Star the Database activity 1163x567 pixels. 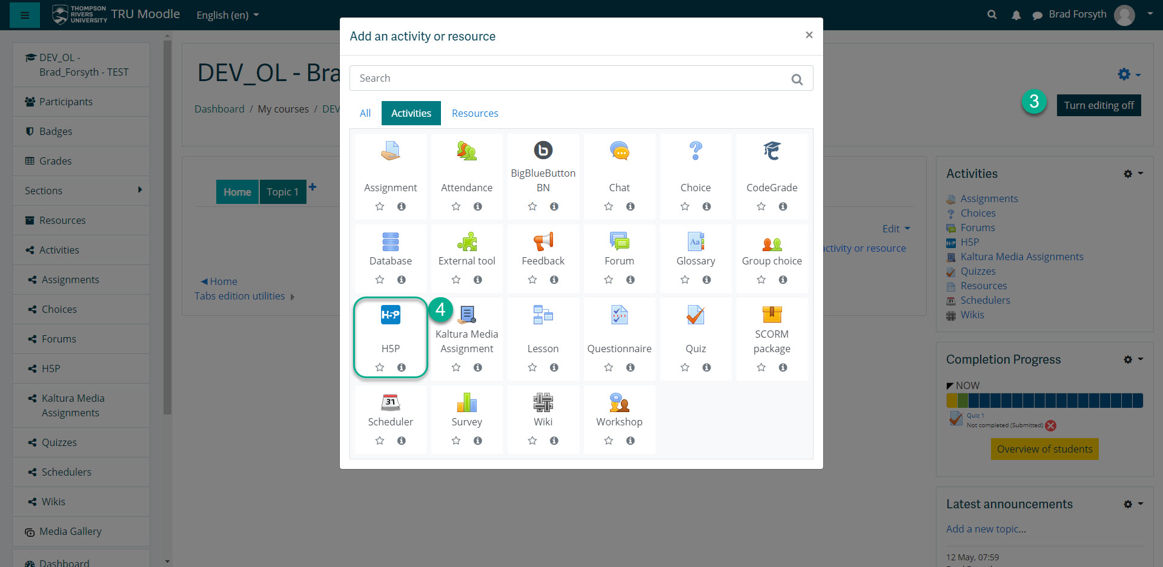(x=380, y=280)
